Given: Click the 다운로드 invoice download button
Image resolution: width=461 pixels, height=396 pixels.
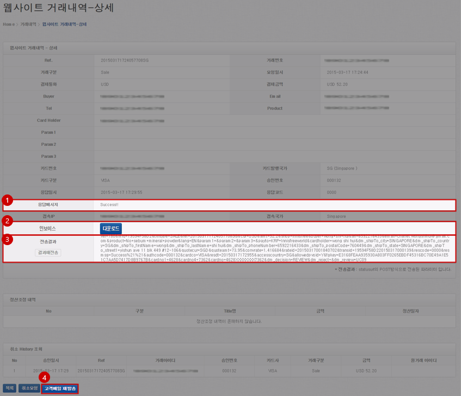Looking at the screenshot, I should (x=111, y=229).
